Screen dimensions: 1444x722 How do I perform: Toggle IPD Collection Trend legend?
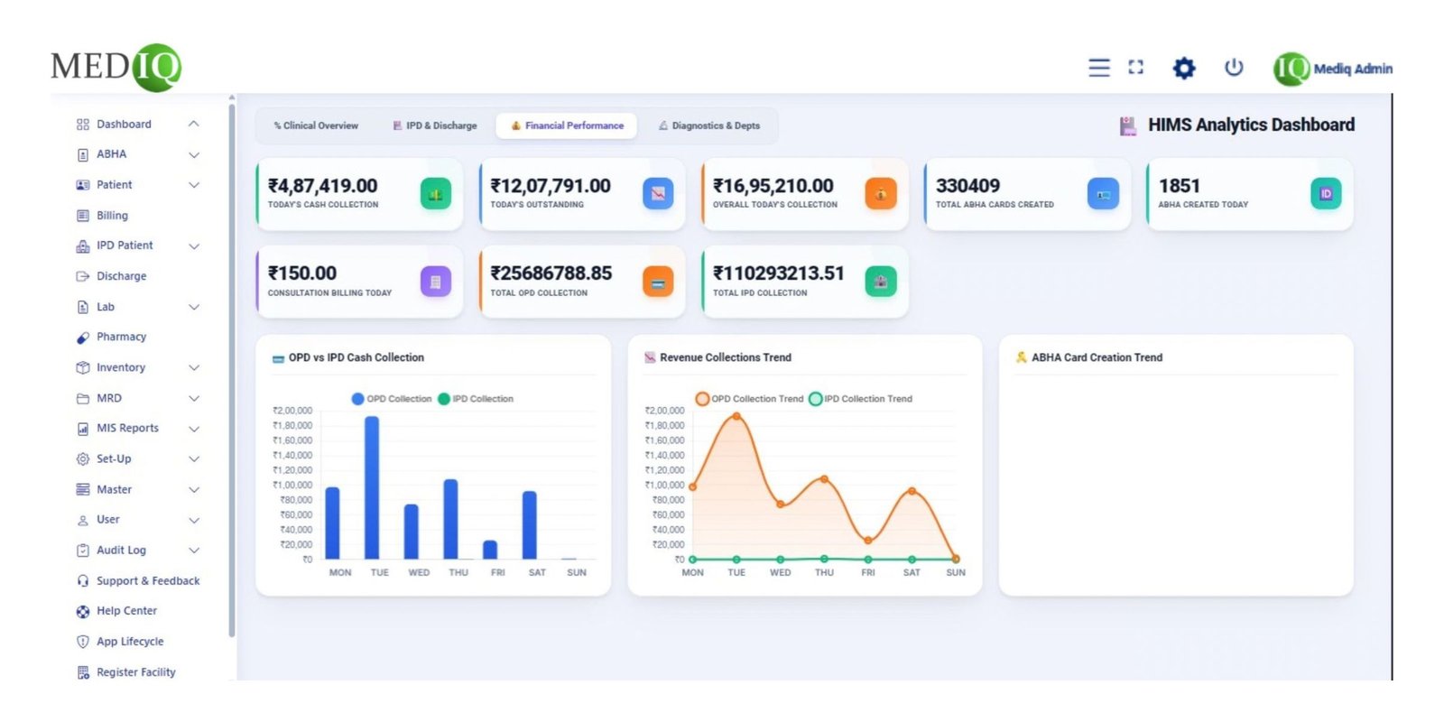coord(861,399)
